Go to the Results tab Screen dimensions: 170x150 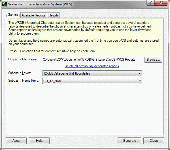tap(54, 15)
